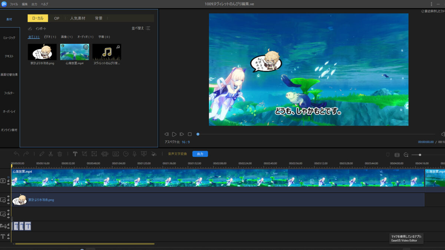Select the ローカル tab
The image size is (445, 250).
(x=38, y=18)
